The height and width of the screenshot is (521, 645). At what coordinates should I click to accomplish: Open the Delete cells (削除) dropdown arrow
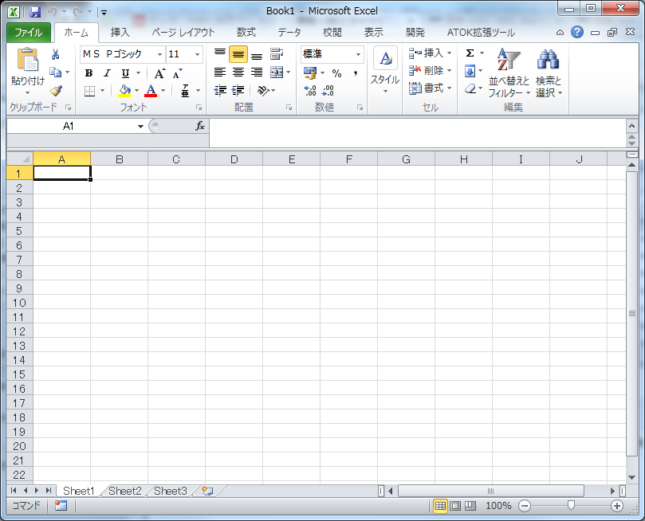[x=449, y=71]
